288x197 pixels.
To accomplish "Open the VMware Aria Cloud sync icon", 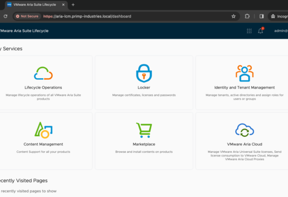I will pyautogui.click(x=244, y=130).
